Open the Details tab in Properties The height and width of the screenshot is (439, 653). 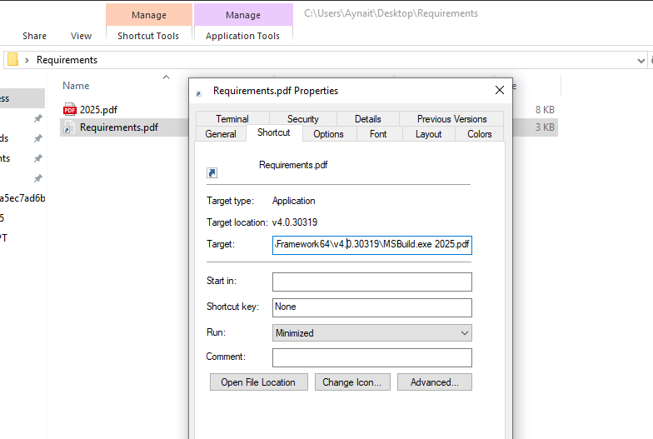[x=367, y=119]
